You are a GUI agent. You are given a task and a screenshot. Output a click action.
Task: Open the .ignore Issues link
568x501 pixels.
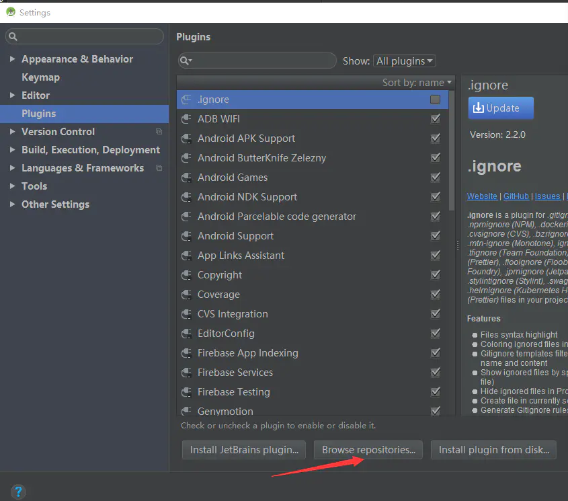[x=547, y=196]
